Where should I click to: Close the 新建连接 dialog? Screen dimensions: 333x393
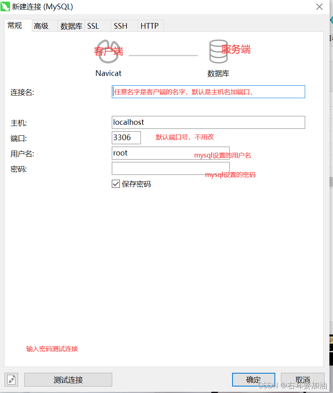319,7
